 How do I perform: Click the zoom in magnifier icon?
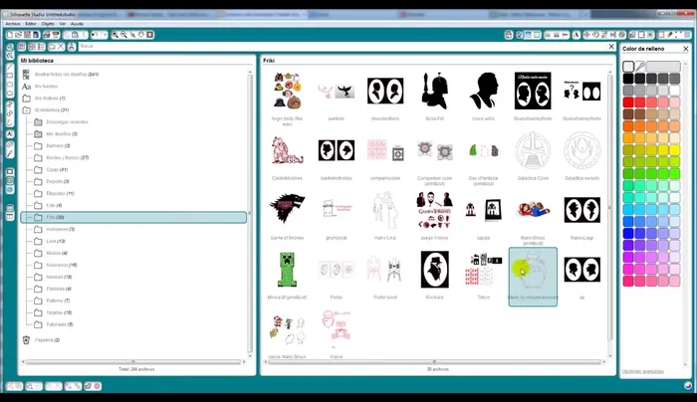click(x=116, y=34)
